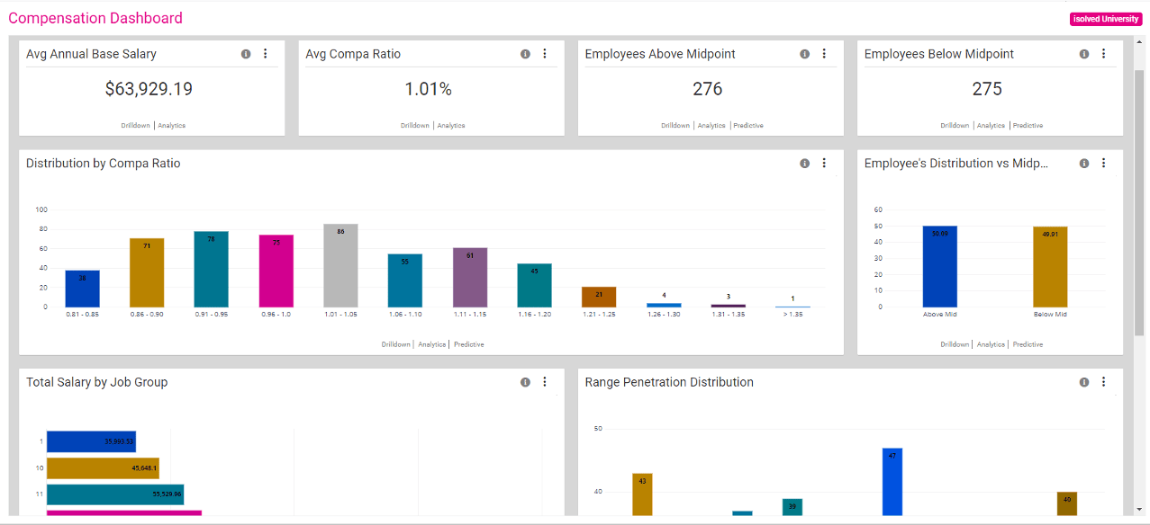Click the 275 employees below midpoint value
Viewport: 1150px width, 525px height.
987,89
